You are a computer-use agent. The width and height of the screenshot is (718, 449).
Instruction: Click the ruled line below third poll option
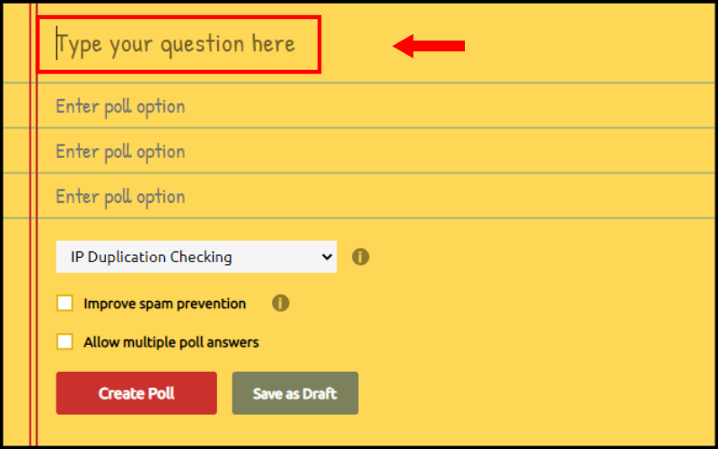[359, 218]
